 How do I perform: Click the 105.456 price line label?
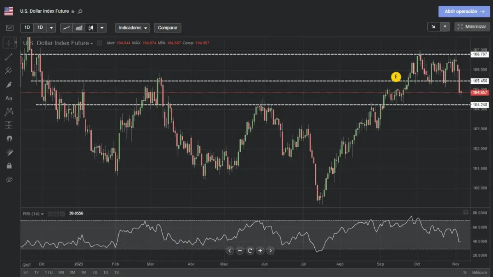coord(480,81)
